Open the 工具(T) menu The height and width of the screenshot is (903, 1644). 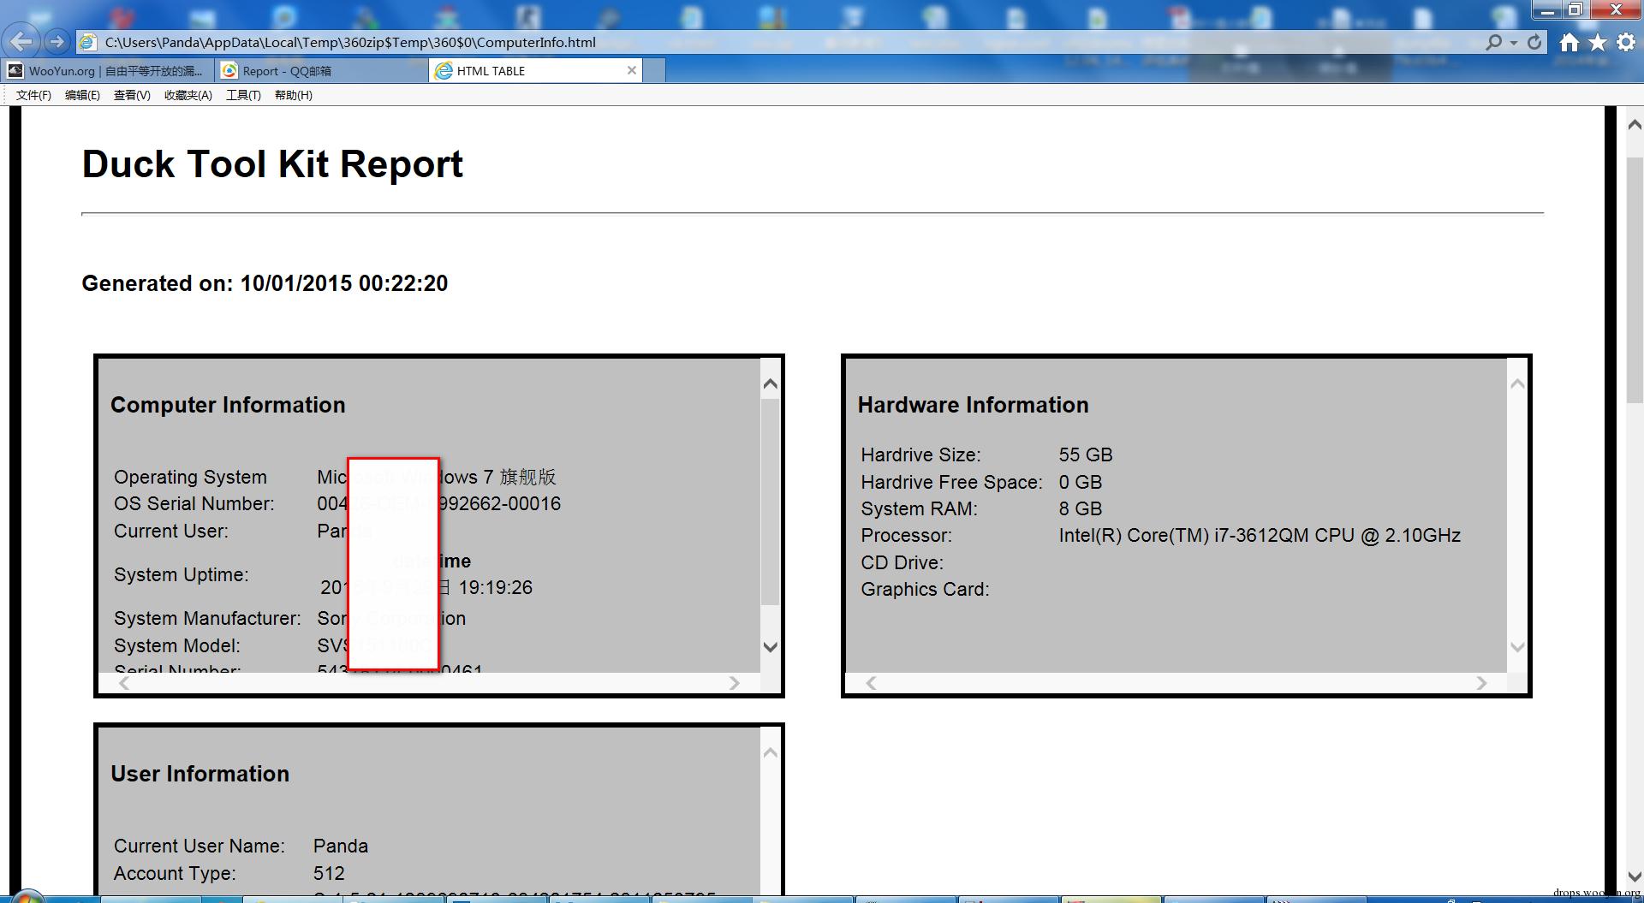(243, 95)
